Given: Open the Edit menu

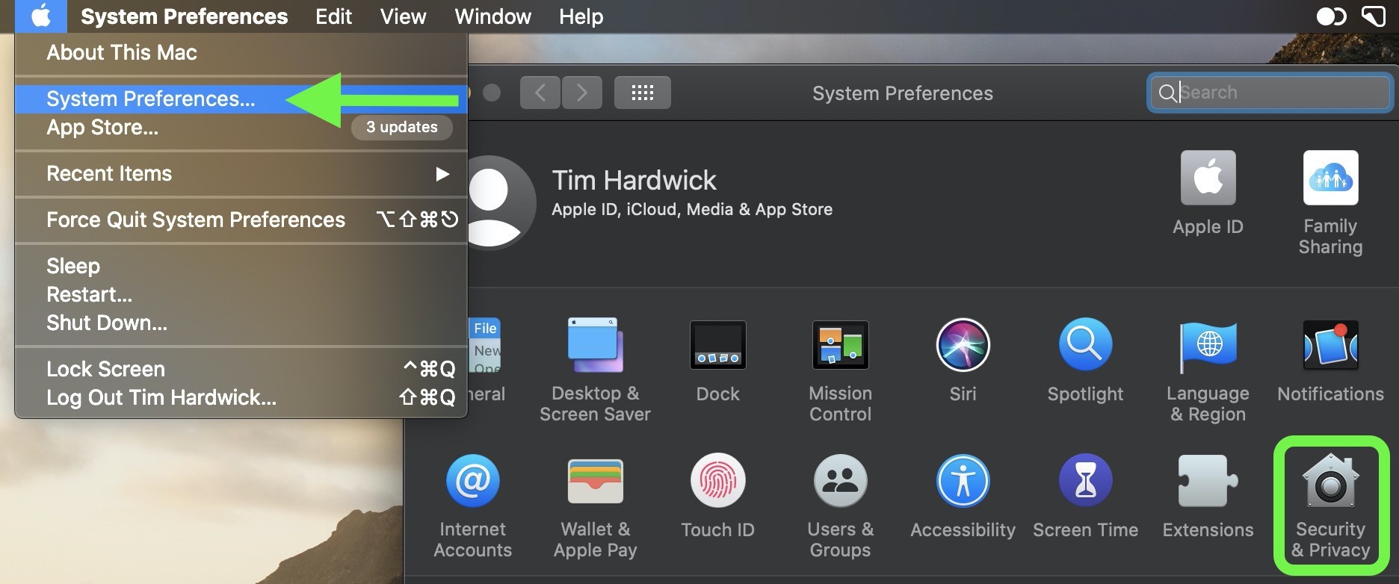Looking at the screenshot, I should click(333, 16).
